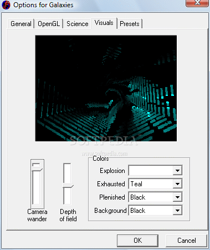The image size is (210, 250).
Task: Open the OpenGL tab
Action: (x=49, y=24)
